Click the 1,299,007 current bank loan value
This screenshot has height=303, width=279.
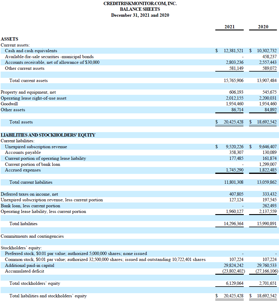pos(267,164)
